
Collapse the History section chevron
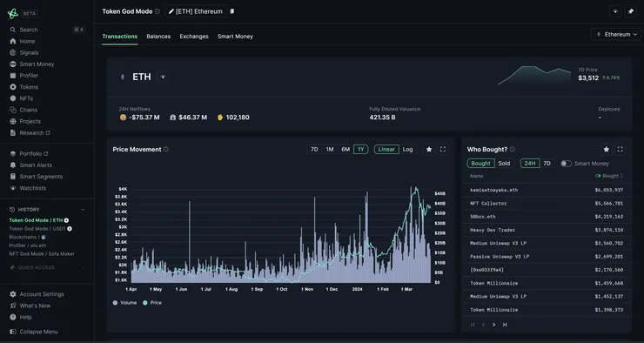[83, 210]
